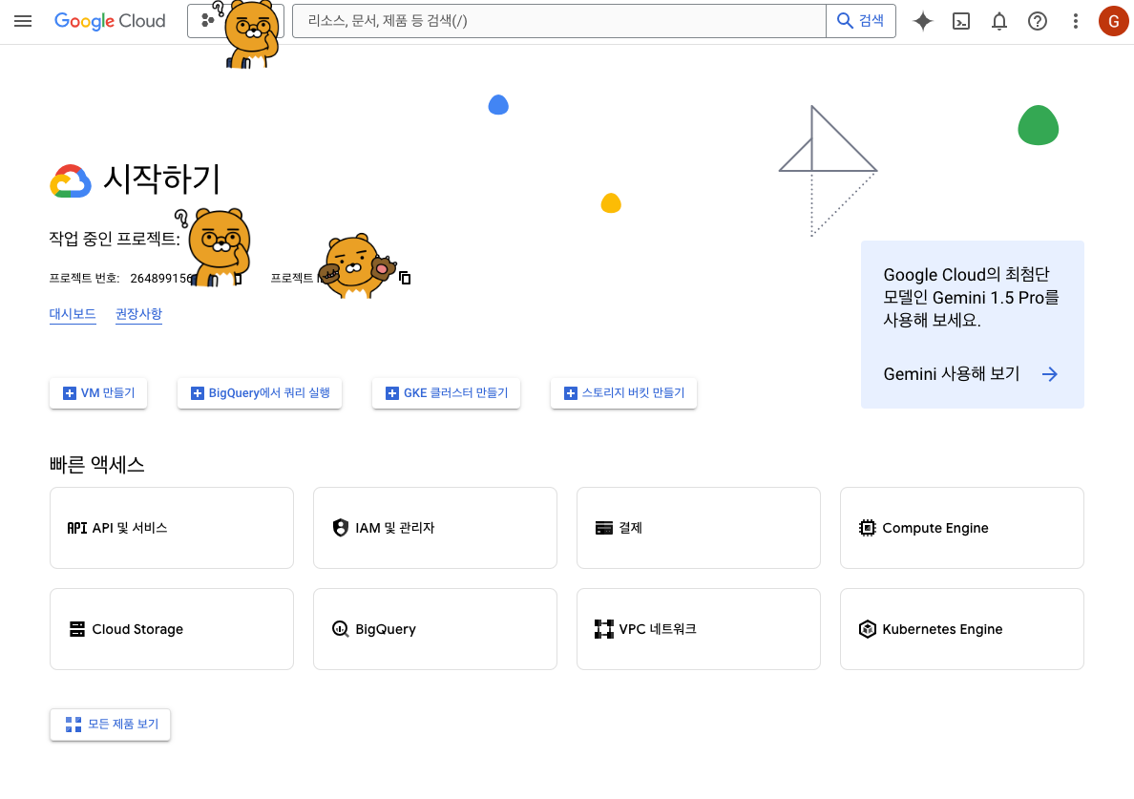Open 결제 billing card
This screenshot has width=1134, height=799.
pyautogui.click(x=699, y=528)
